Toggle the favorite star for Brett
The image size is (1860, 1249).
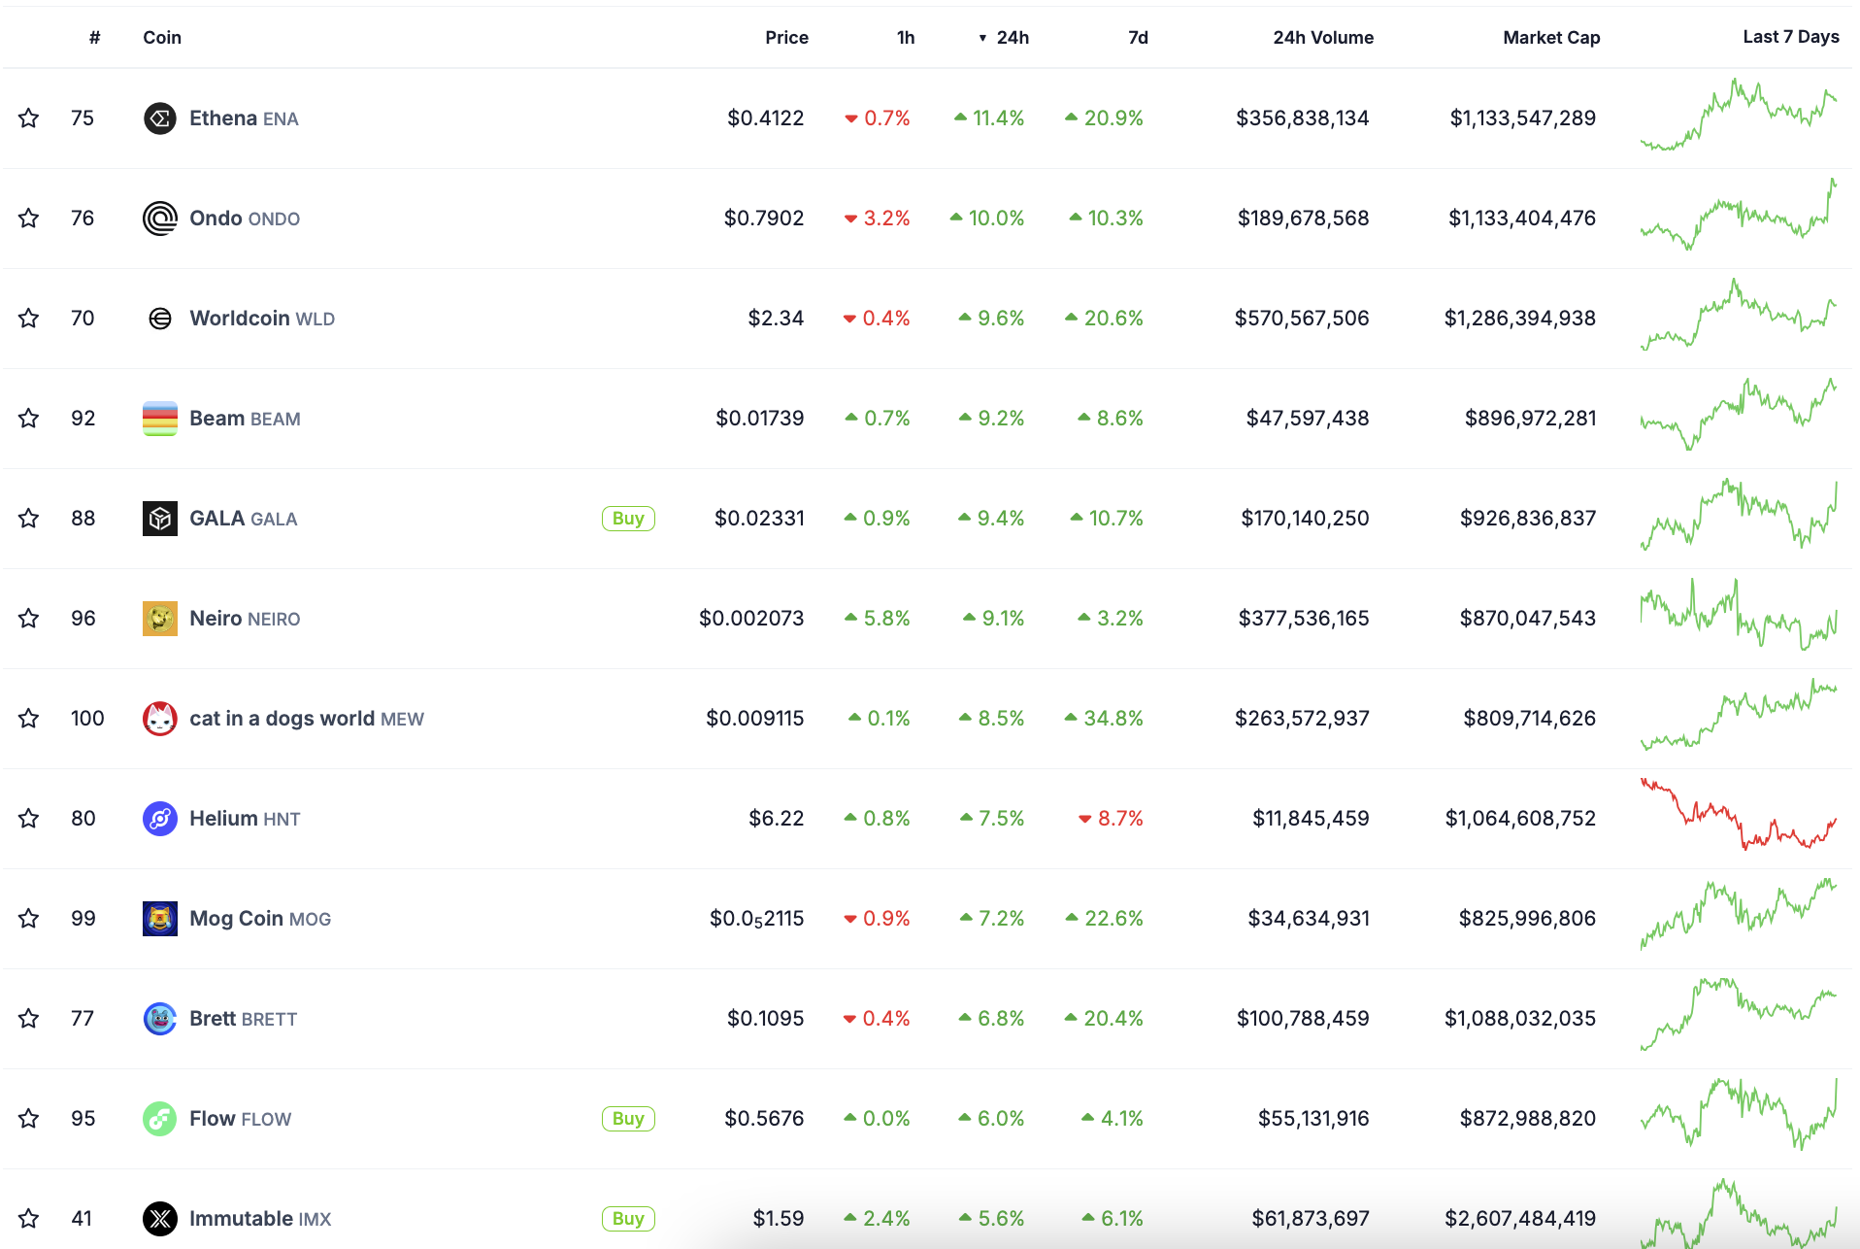point(29,1019)
